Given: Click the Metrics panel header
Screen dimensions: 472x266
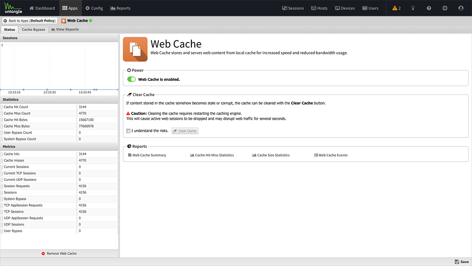Looking at the screenshot, I should tap(59, 147).
